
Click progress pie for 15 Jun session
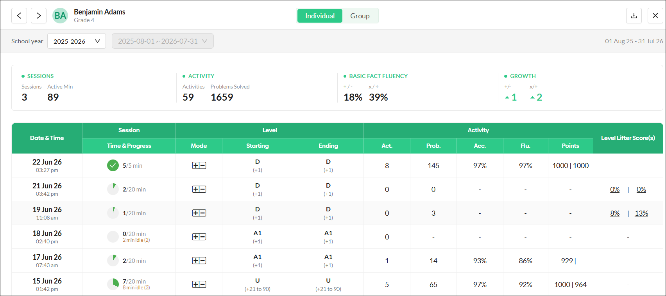click(x=113, y=284)
